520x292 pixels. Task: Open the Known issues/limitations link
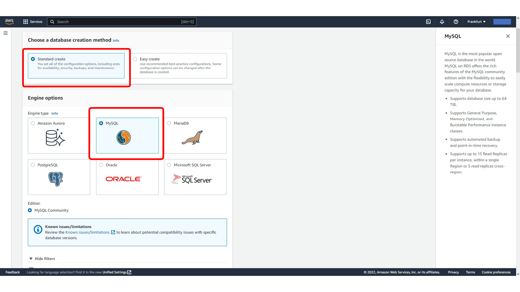87,232
